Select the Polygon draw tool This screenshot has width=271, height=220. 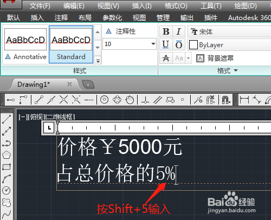click(7, 155)
